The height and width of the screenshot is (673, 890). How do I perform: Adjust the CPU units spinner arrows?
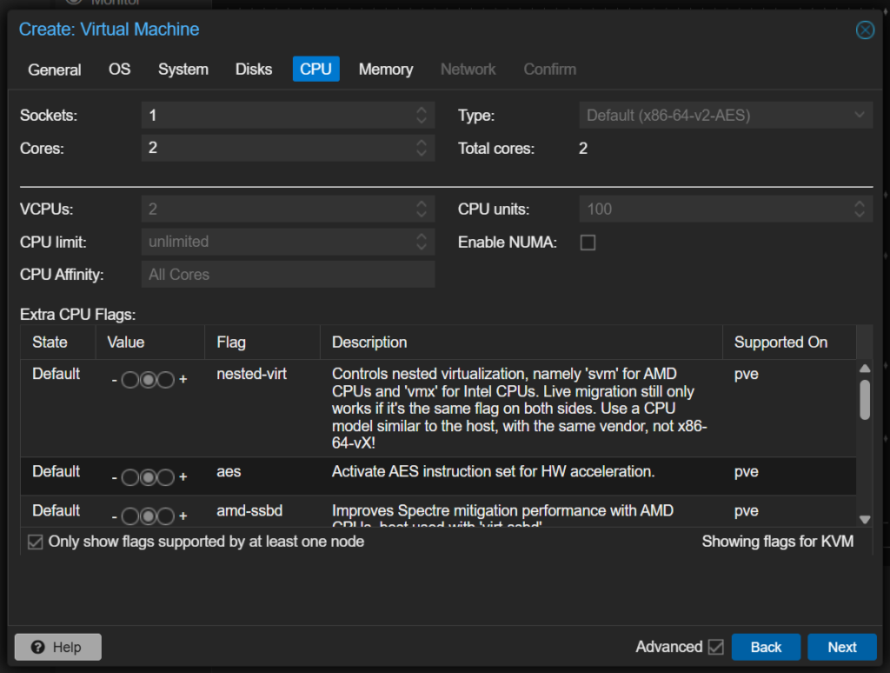pos(860,209)
